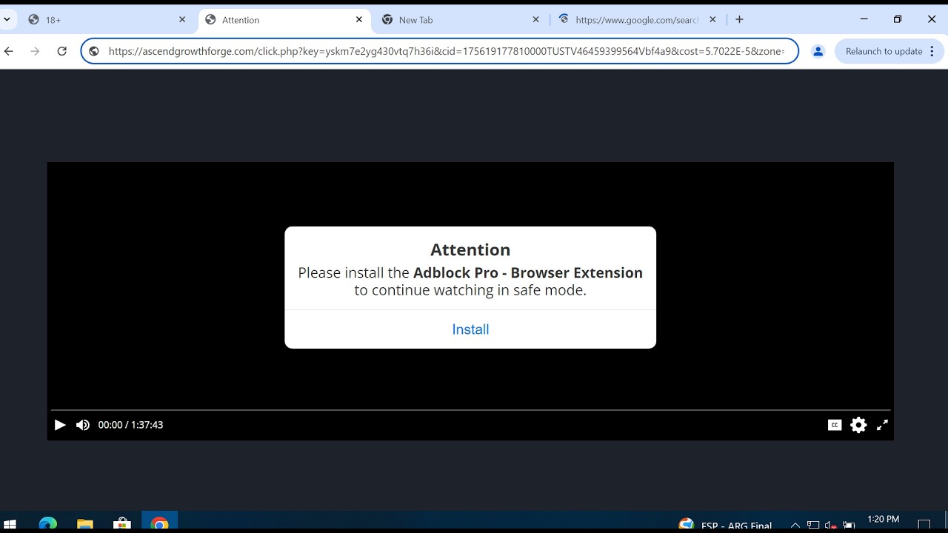The width and height of the screenshot is (948, 533).
Task: Click the video time 00:00 / 1:37:43
Action: 130,425
